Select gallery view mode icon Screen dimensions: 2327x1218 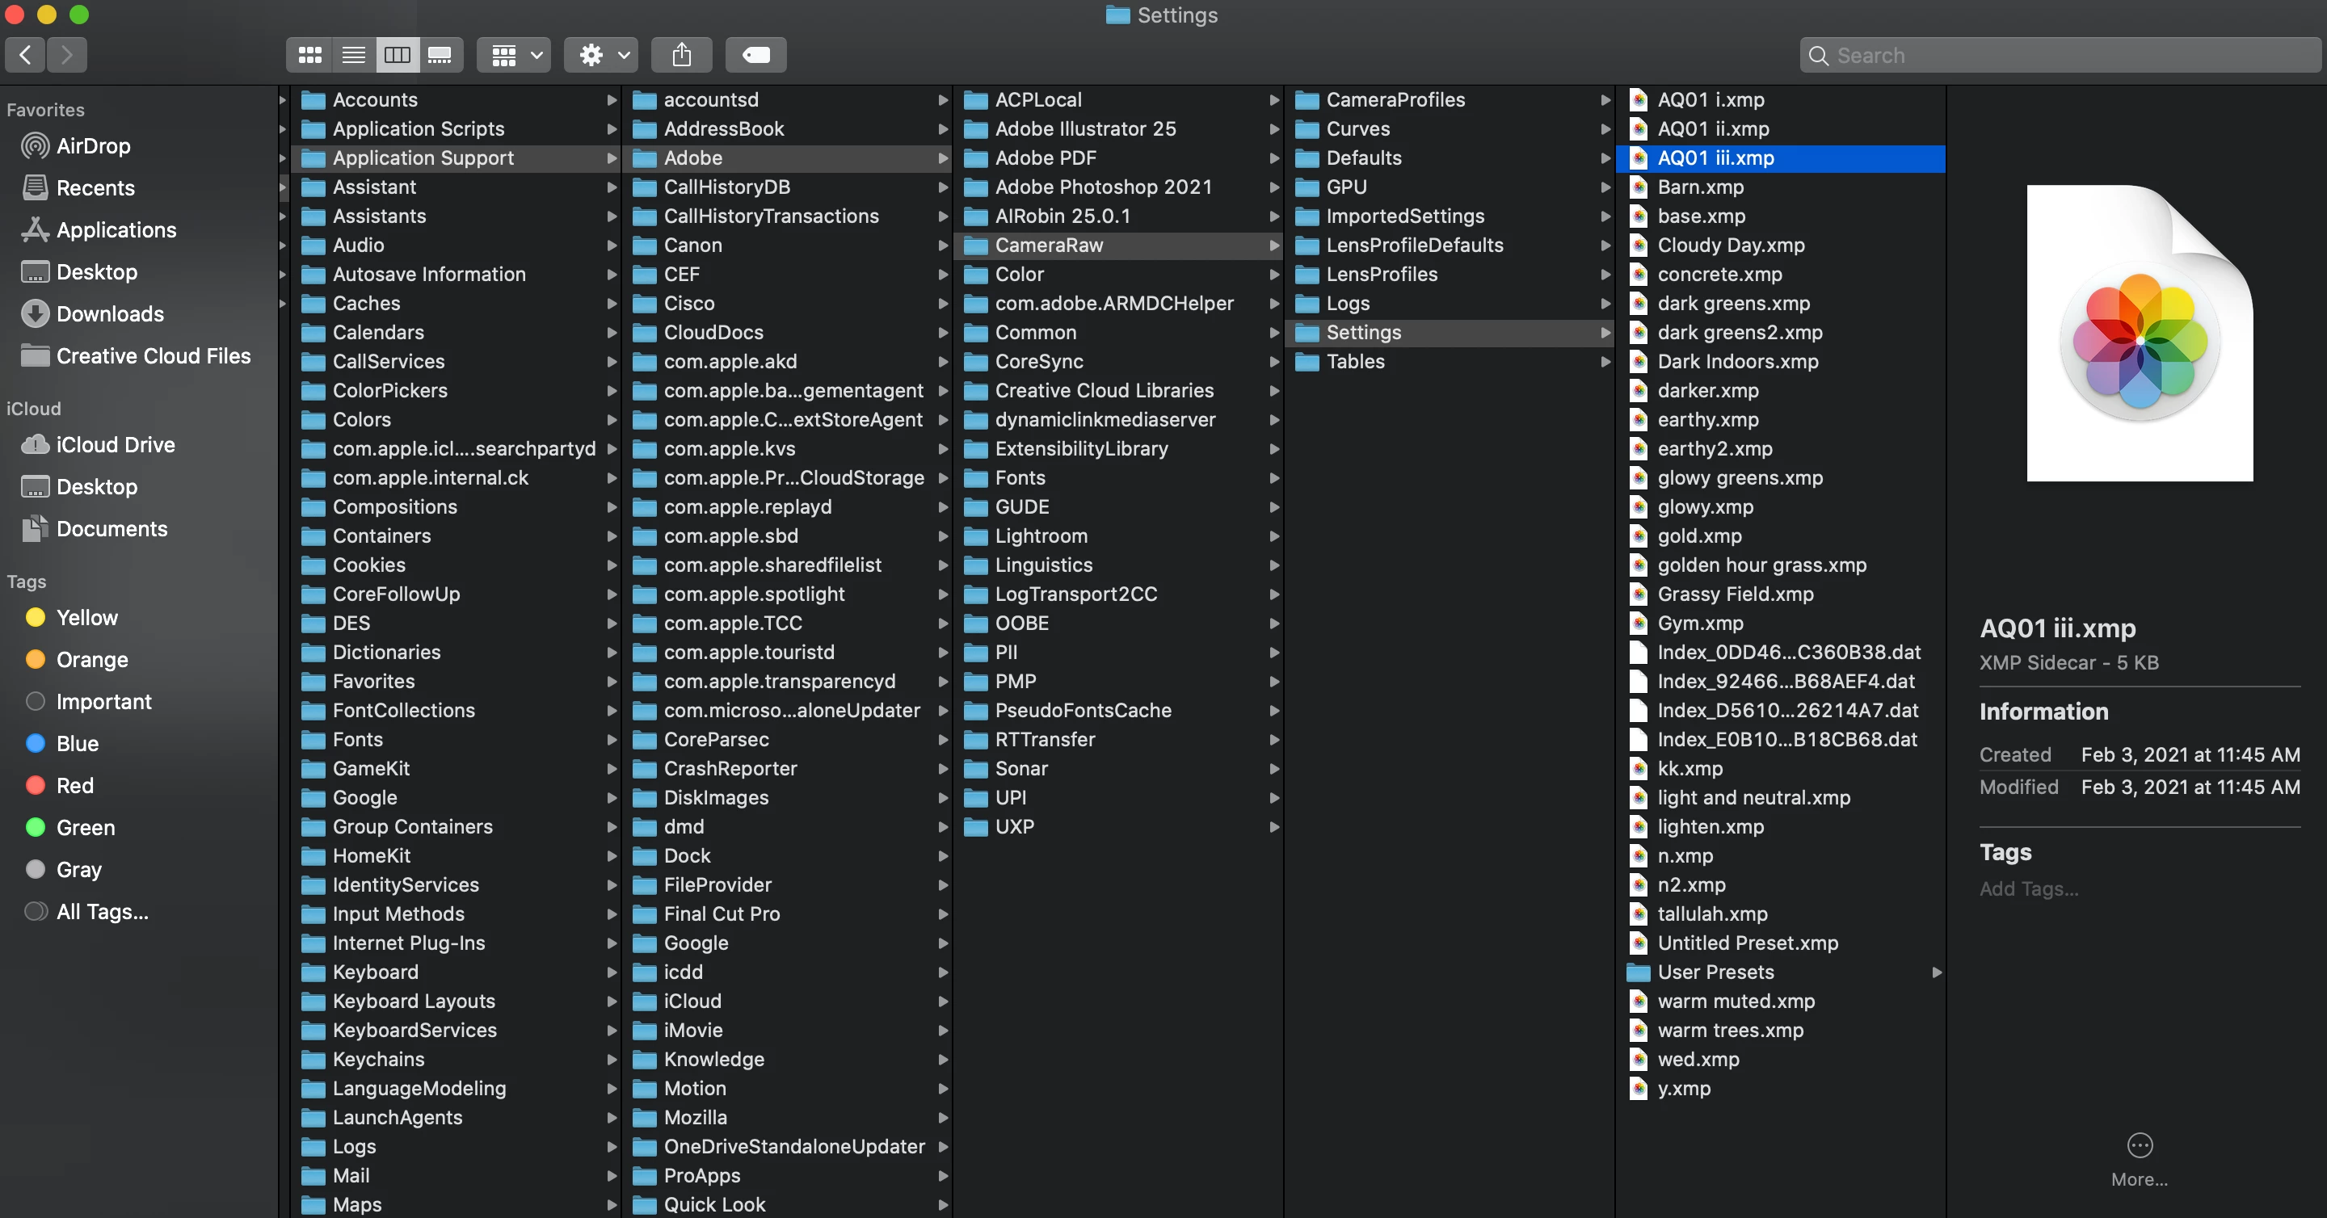click(440, 55)
